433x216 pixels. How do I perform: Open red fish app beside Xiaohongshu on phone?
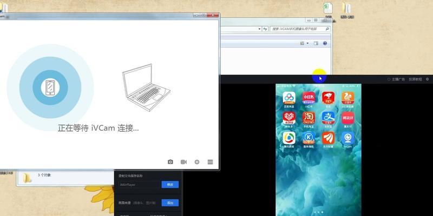[328, 98]
